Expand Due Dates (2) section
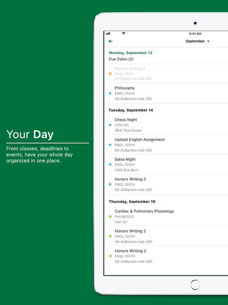Image resolution: width=228 pixels, height=305 pixels. 121,59
